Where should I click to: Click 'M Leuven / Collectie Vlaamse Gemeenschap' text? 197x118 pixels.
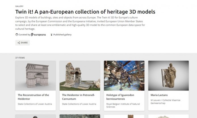[x=165, y=102]
